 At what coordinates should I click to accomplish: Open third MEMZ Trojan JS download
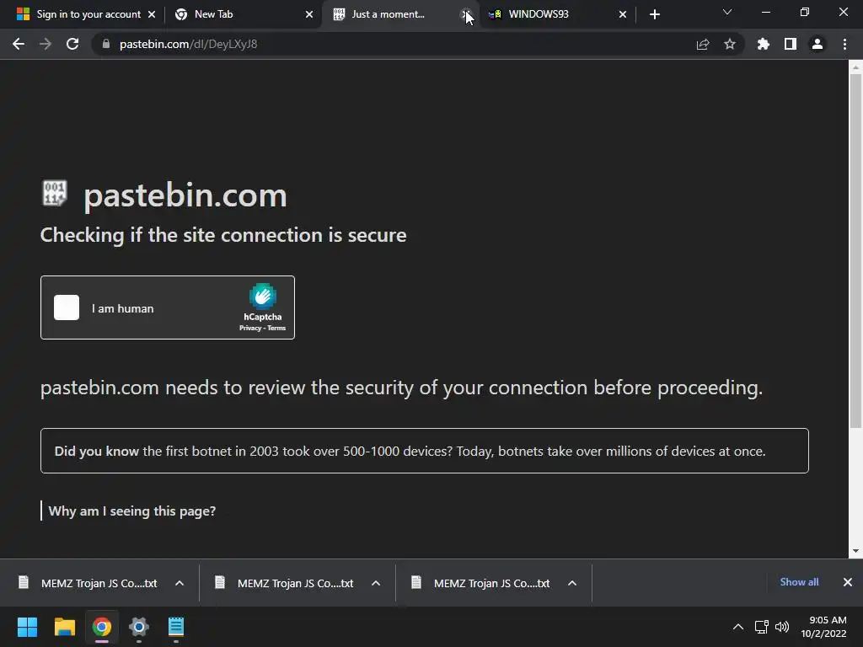pyautogui.click(x=483, y=583)
